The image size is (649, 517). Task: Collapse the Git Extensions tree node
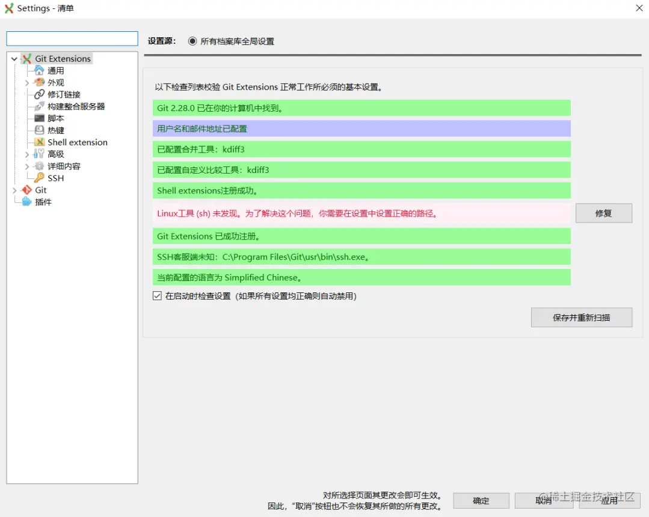(14, 59)
